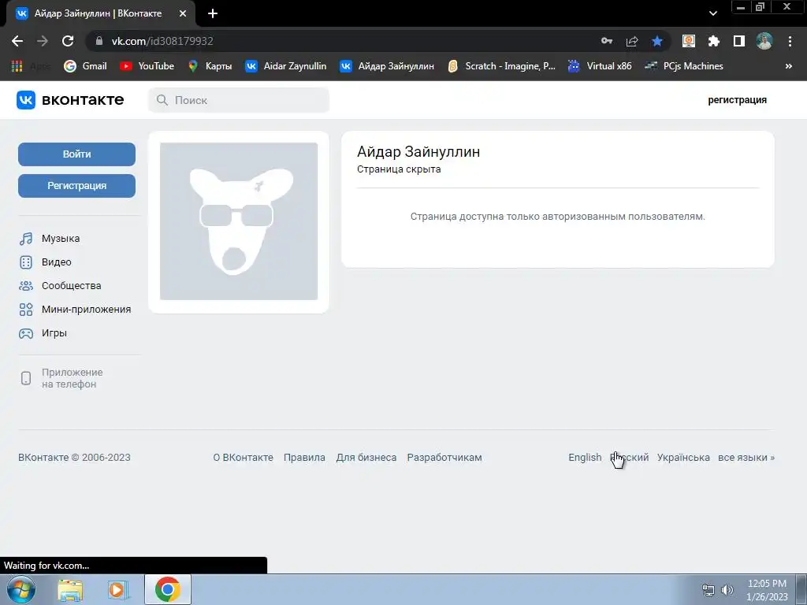Open все языки language list
Screen dimensions: 807x605
pyautogui.click(x=746, y=458)
